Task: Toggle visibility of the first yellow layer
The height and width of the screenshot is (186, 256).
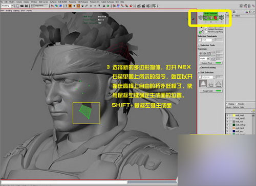Action: click(x=227, y=115)
